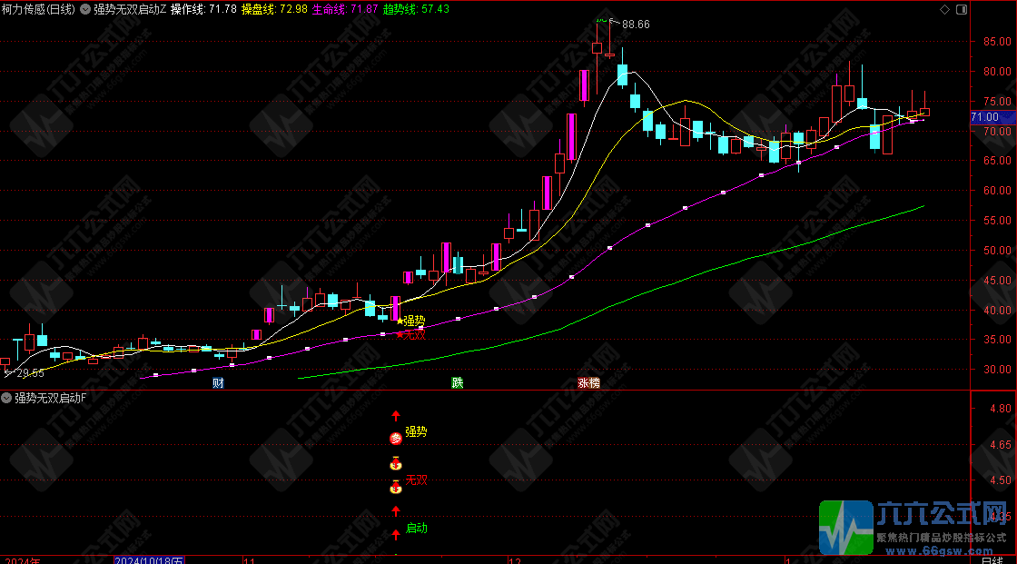
Task: Expand the 强势无双启动Z indicator dropdown
Action: 85,9
